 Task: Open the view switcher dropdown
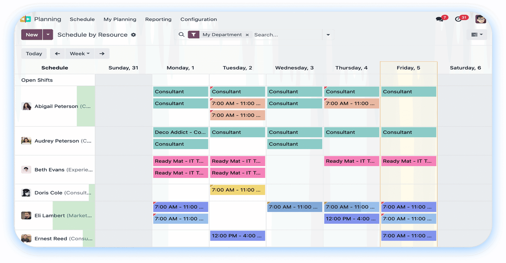click(x=477, y=35)
